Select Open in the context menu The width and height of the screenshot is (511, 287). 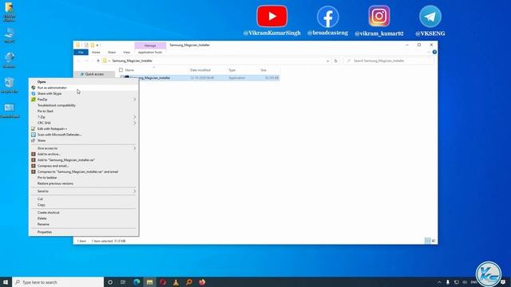point(42,81)
